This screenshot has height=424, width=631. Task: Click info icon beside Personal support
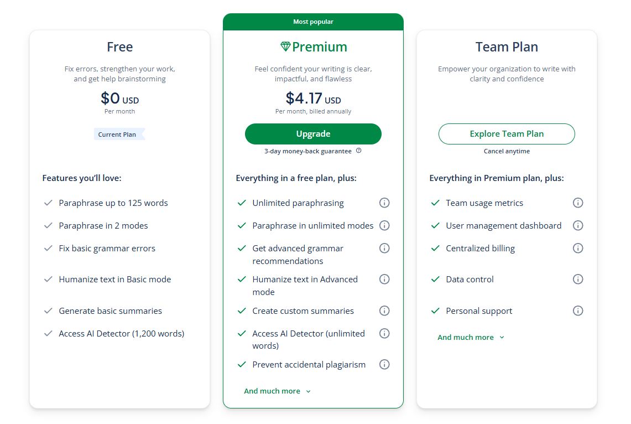coord(578,311)
